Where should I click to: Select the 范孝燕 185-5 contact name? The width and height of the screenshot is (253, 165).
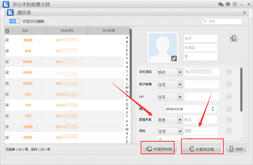click(28, 127)
